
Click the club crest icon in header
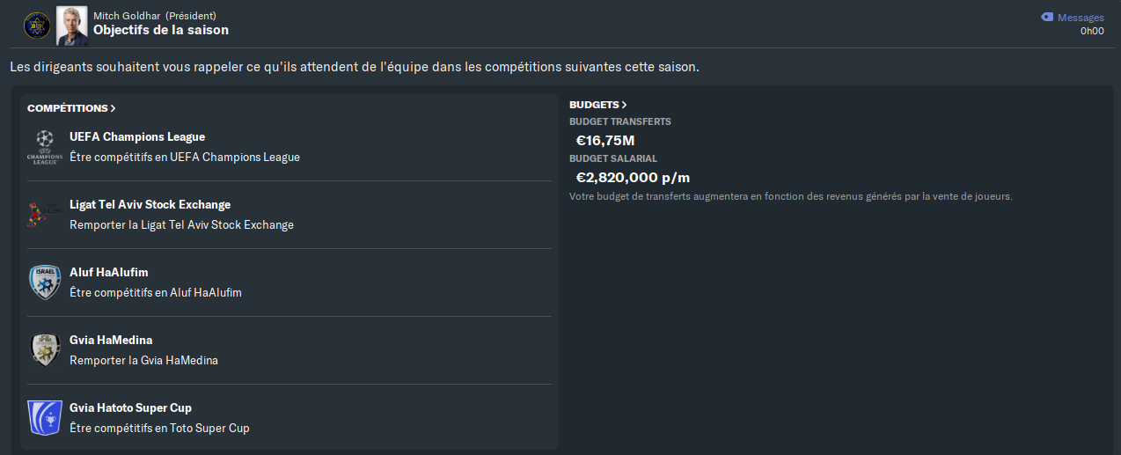(x=37, y=25)
